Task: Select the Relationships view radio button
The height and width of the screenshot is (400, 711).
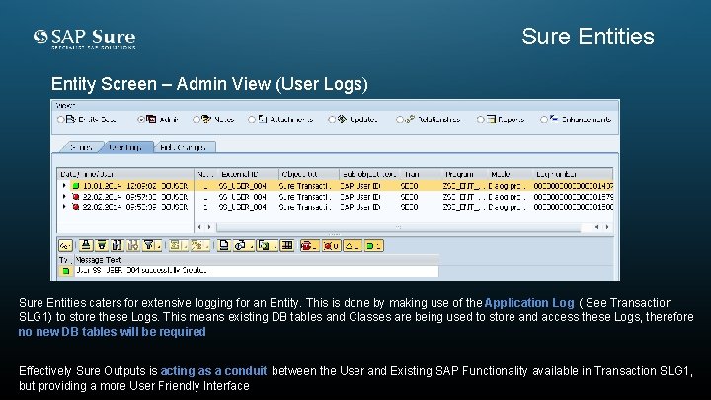Action: [399, 120]
